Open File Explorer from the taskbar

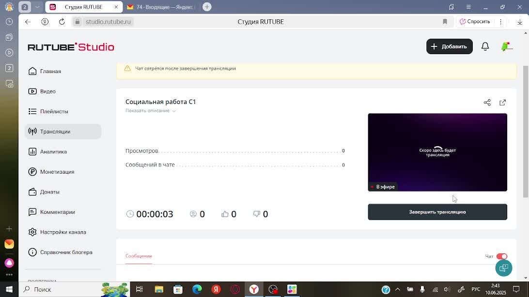pos(159,289)
